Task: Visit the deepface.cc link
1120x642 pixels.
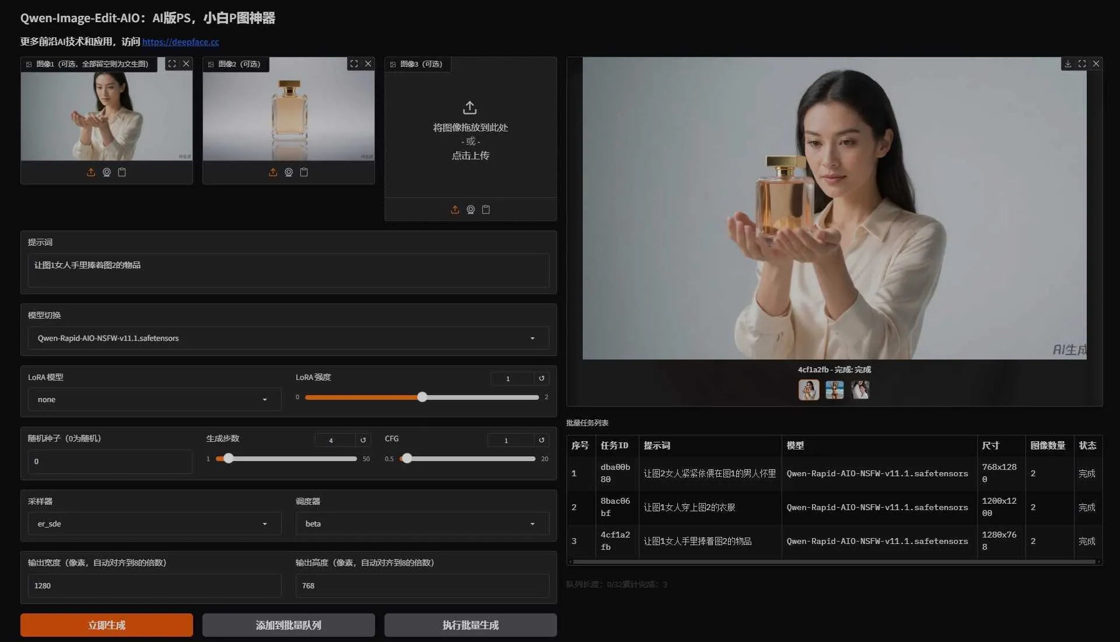Action: 181,42
